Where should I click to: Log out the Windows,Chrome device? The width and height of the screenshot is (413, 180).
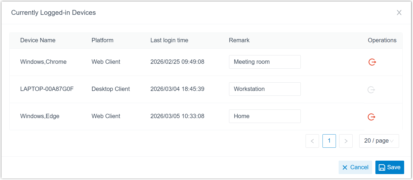click(x=372, y=62)
